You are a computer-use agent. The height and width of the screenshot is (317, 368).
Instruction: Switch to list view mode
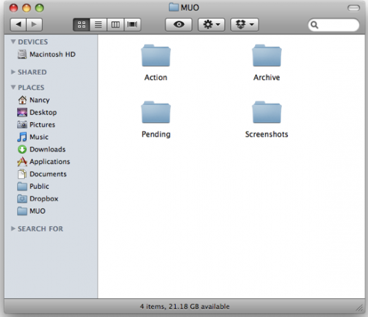pos(99,25)
